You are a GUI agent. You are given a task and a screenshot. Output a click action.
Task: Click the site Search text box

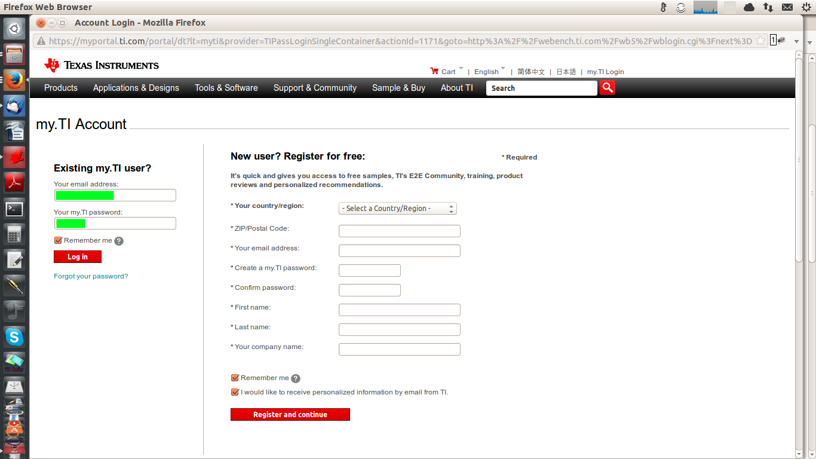coord(541,88)
